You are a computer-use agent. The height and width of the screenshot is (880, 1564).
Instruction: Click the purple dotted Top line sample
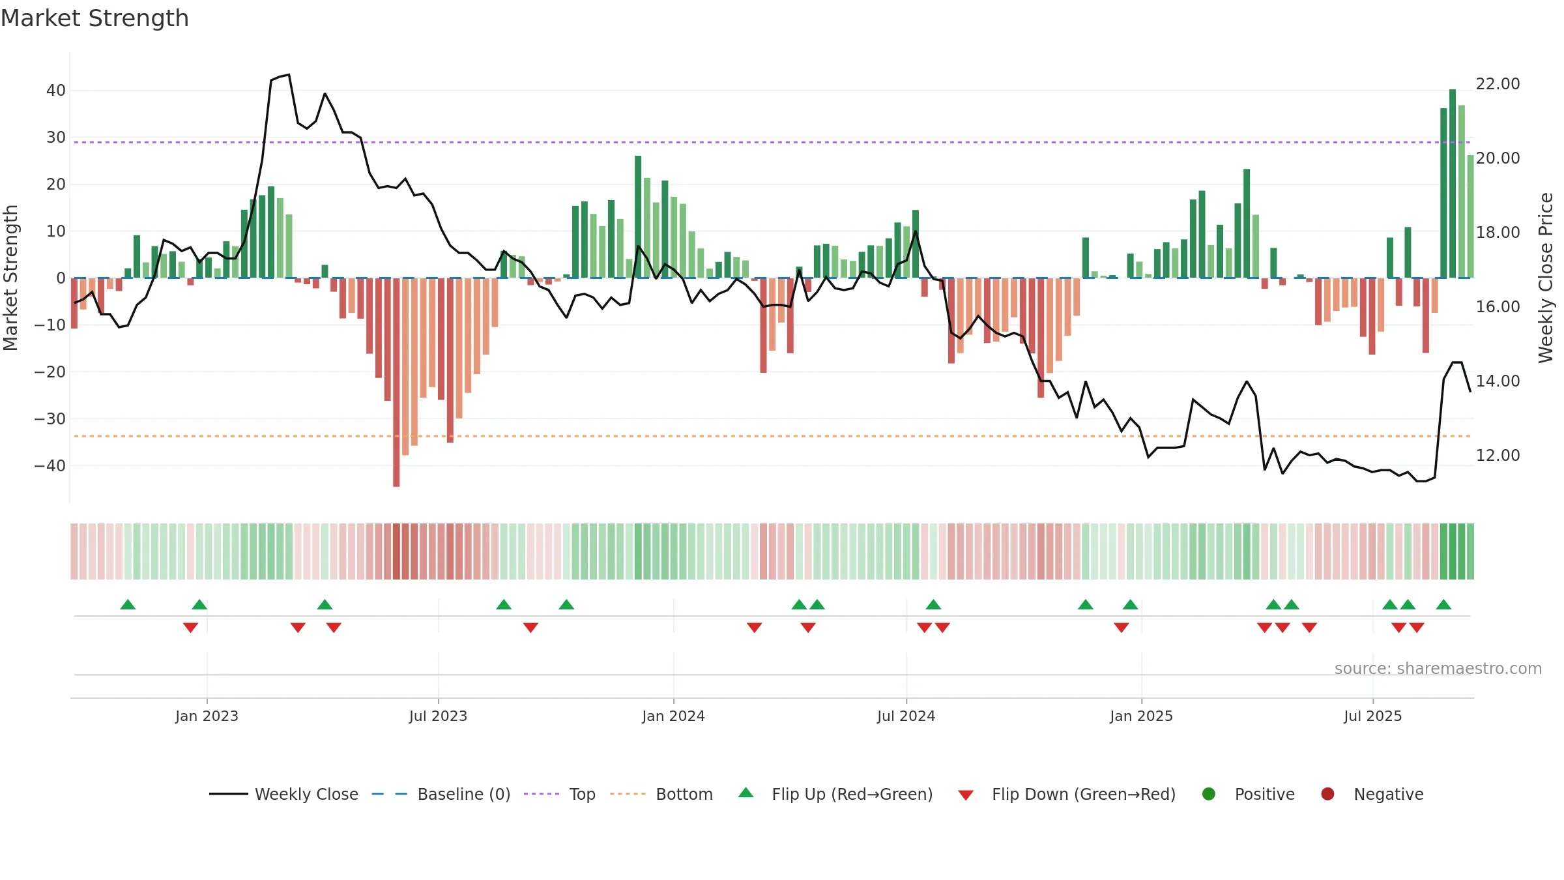point(542,794)
